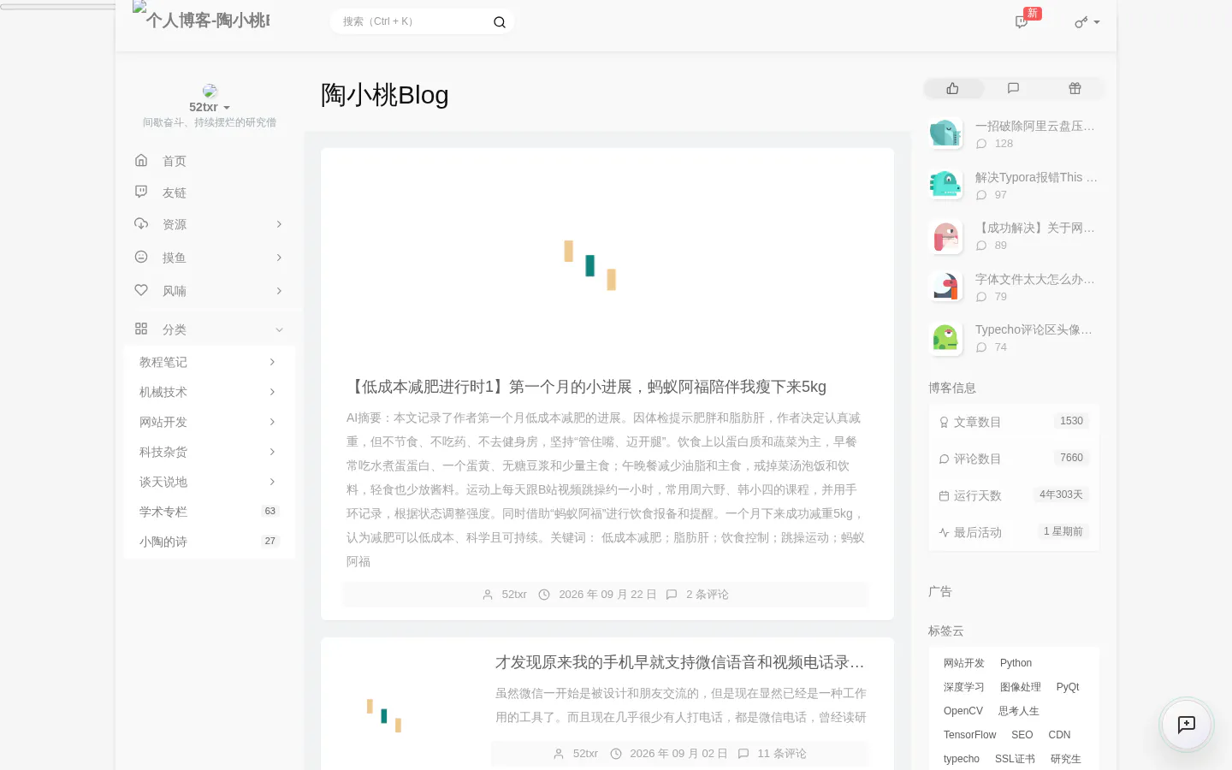This screenshot has width=1232, height=770.
Task: Click thumbnail of 【成功解决】关于网… post
Action: tap(945, 237)
